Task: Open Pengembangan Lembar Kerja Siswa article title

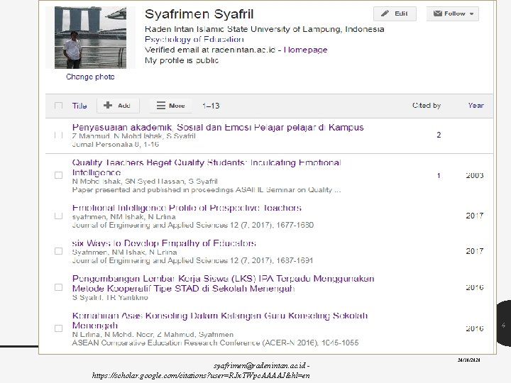Action: tap(224, 283)
